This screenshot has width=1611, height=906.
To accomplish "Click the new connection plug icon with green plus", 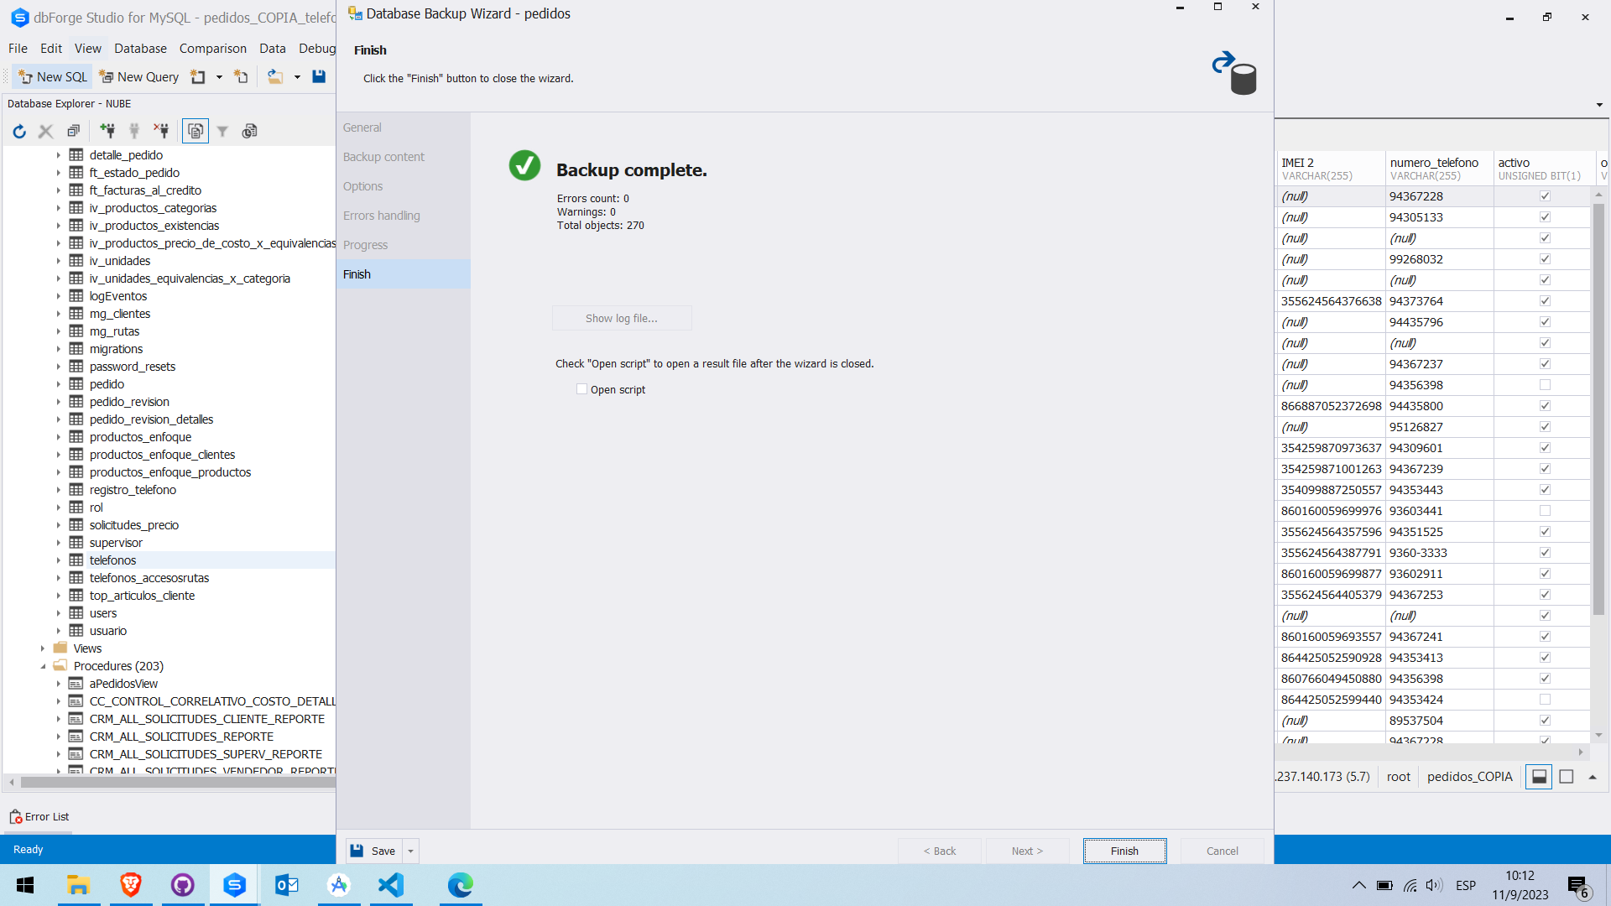I will (x=107, y=131).
